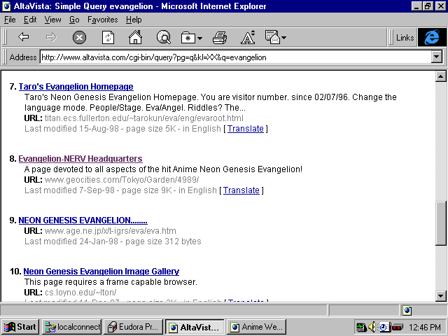Open the View menu
Screen dimensions: 448x336
pyautogui.click(x=52, y=20)
